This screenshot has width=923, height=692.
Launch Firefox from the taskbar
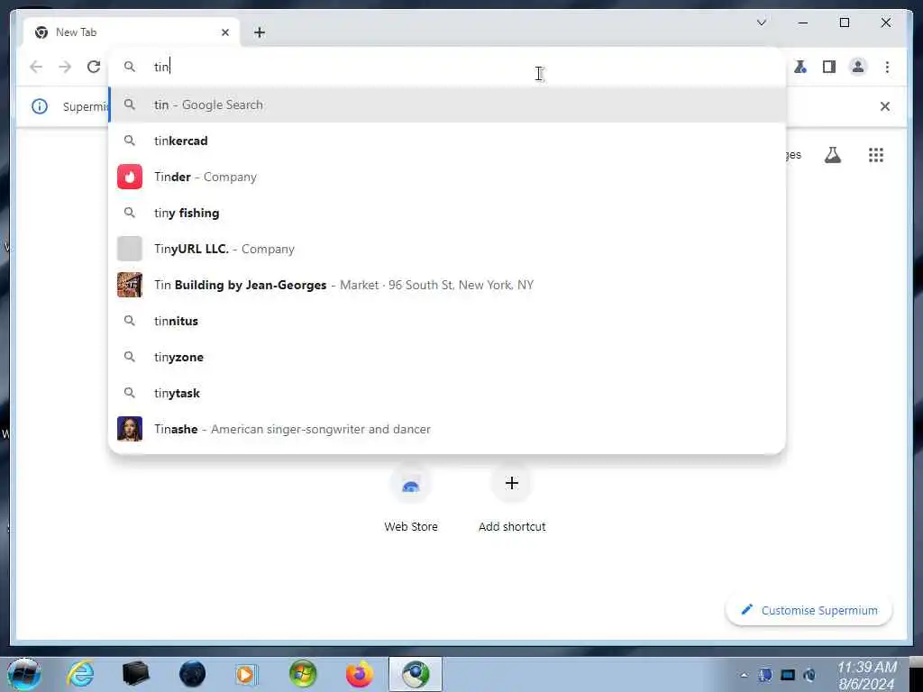pyautogui.click(x=359, y=674)
